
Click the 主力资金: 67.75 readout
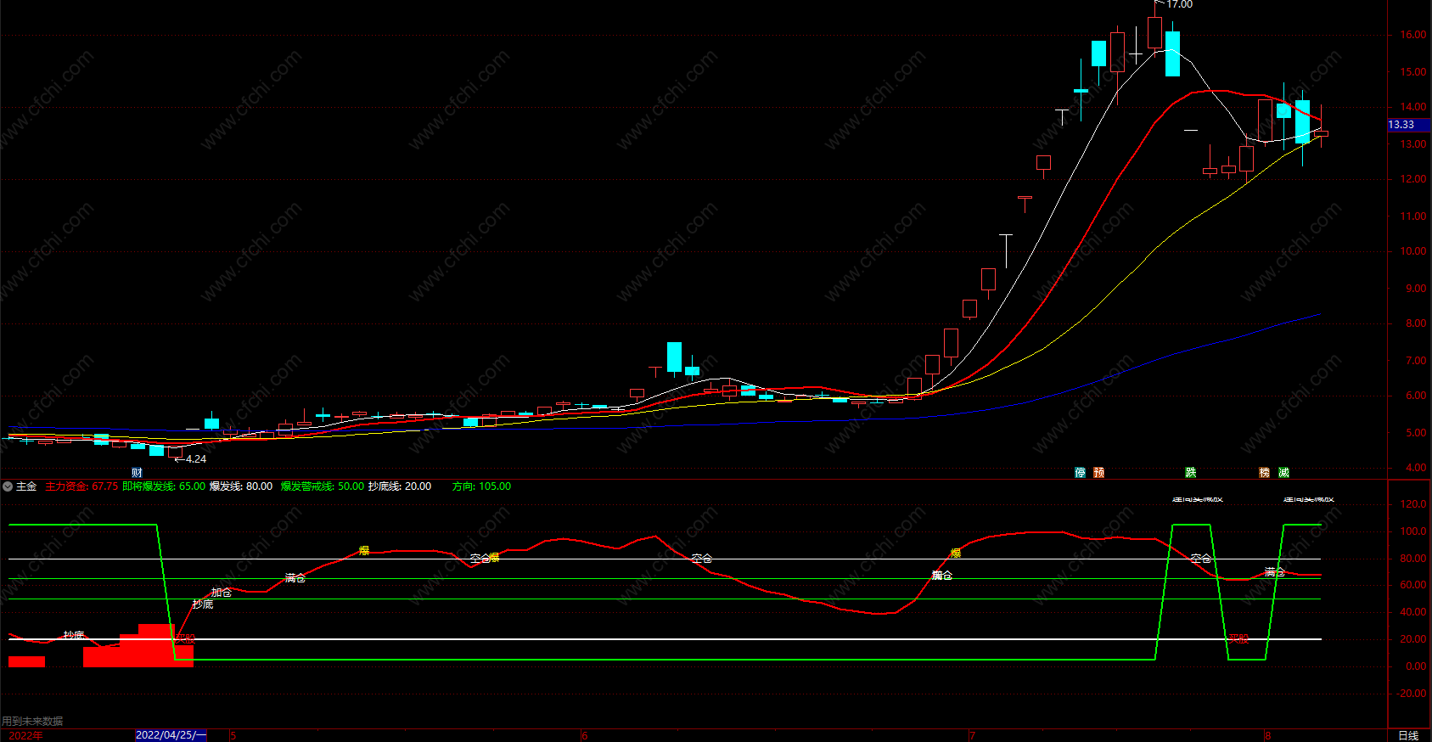pos(81,486)
